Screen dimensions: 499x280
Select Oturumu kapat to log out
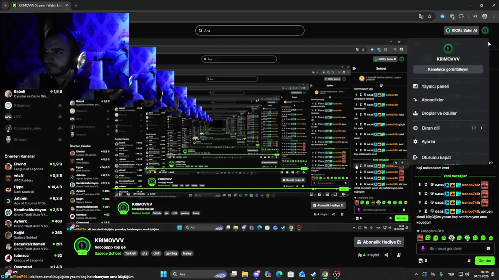pyautogui.click(x=448, y=157)
